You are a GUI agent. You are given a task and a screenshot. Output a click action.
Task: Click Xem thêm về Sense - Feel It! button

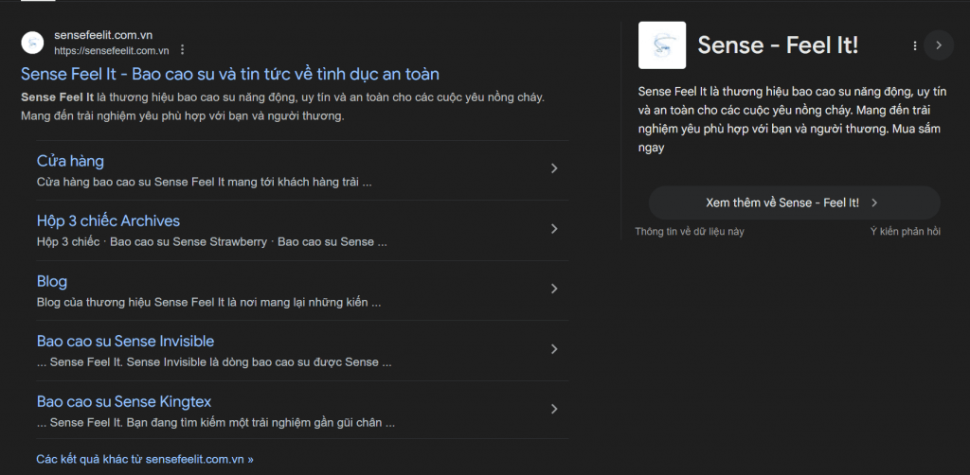point(795,202)
